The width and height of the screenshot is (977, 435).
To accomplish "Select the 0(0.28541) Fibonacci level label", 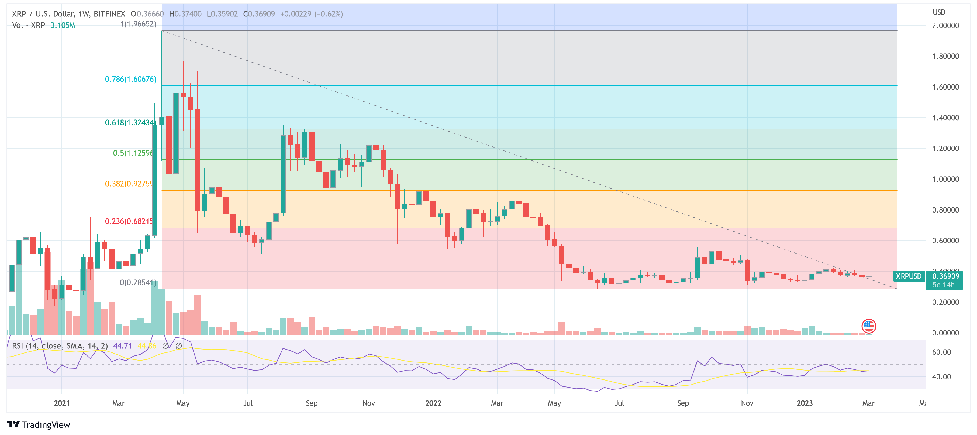I will (x=138, y=282).
